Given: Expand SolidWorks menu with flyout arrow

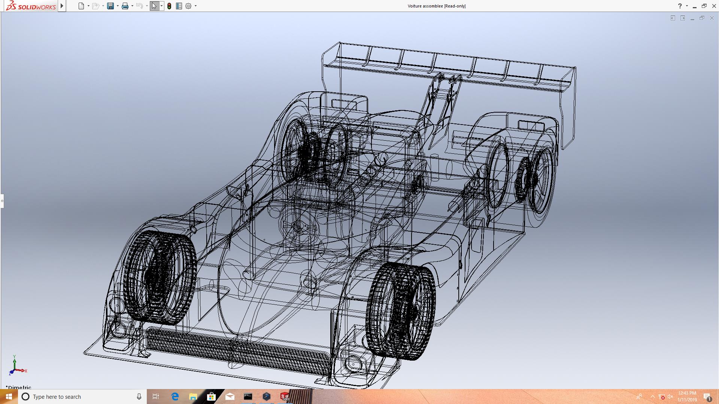Looking at the screenshot, I should [x=62, y=6].
